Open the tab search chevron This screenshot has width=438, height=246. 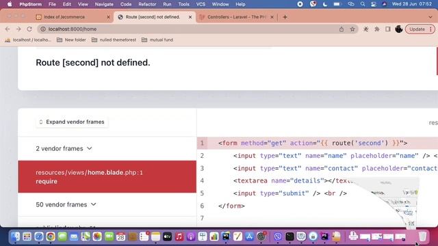pyautogui.click(x=430, y=17)
